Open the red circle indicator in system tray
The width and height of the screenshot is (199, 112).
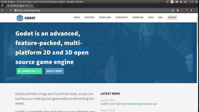163,2
